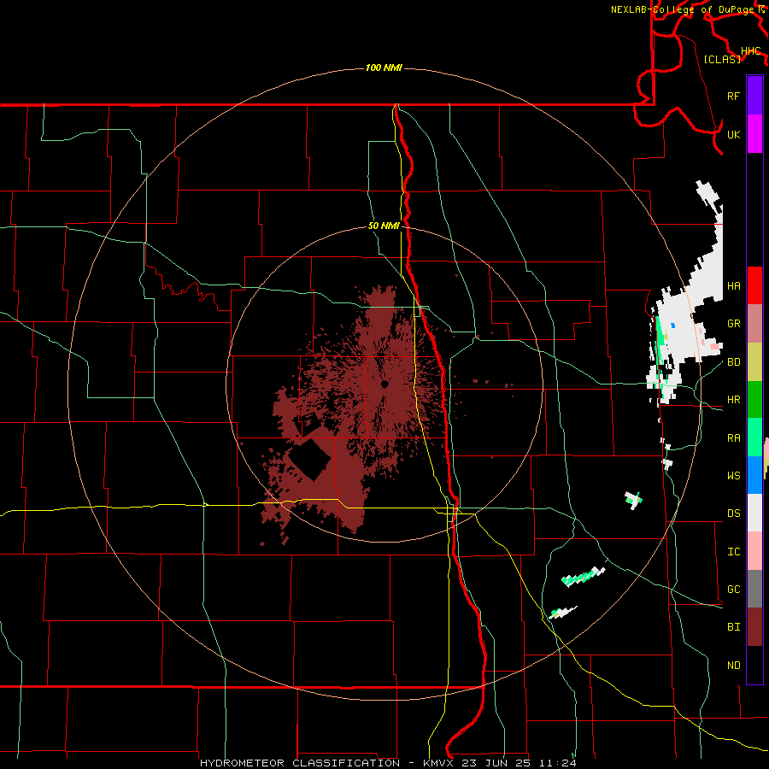This screenshot has height=769, width=769.
Task: Click the '50 NMI' range ring label
Action: coord(384,226)
